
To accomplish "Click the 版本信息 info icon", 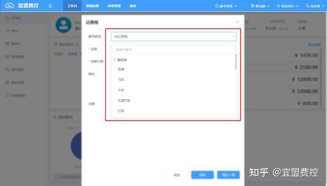I will (x=217, y=6).
